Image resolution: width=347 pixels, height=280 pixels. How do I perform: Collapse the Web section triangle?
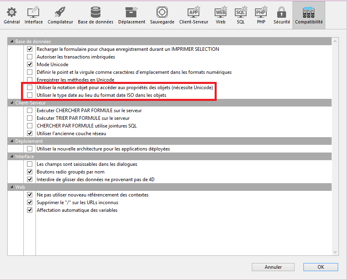(x=12, y=187)
